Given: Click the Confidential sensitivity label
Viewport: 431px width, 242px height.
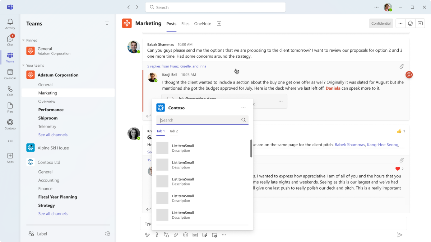Looking at the screenshot, I should pos(381,23).
